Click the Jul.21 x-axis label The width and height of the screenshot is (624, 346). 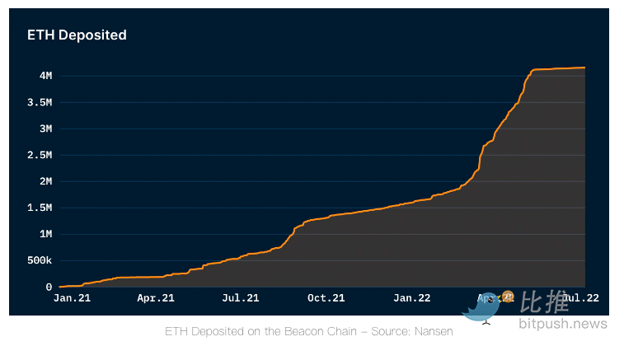(241, 298)
